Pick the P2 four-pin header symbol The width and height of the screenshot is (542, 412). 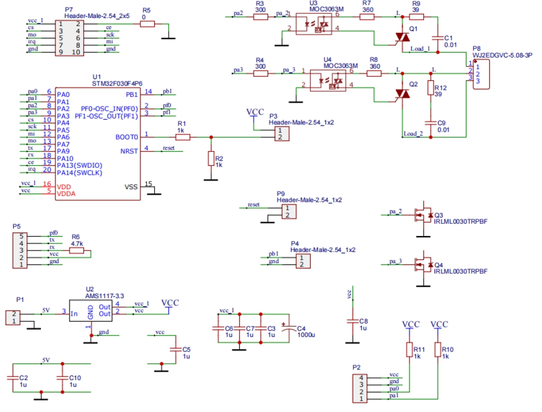[x=359, y=388]
